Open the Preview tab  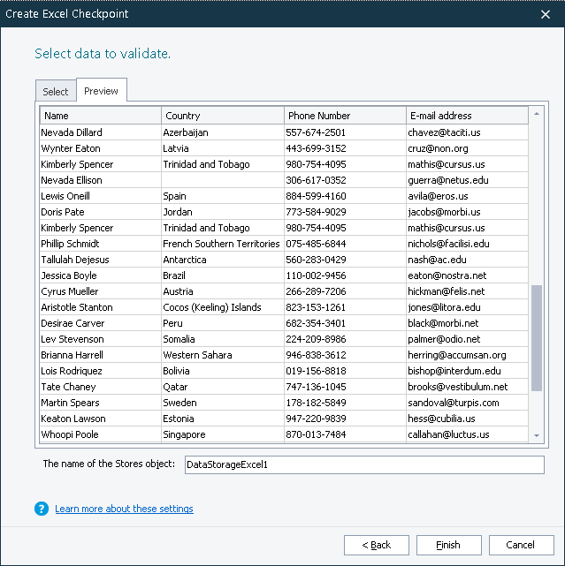tap(102, 91)
